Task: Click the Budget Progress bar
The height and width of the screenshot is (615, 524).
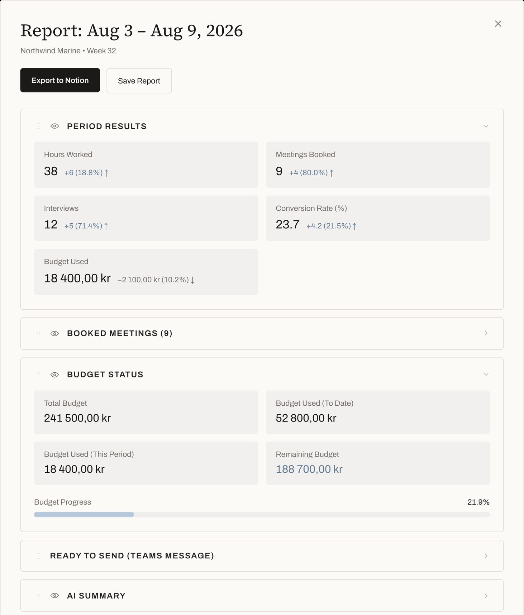Action: tap(262, 515)
